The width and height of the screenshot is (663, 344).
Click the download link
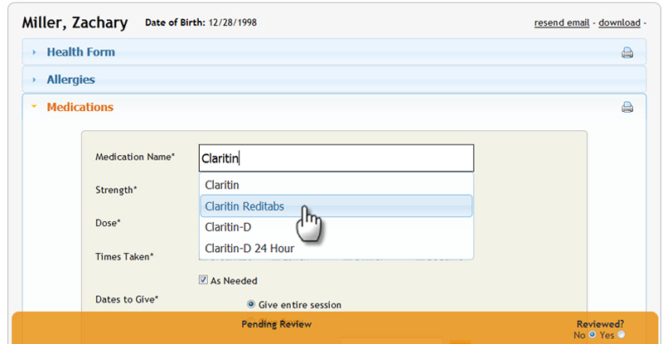coord(619,23)
